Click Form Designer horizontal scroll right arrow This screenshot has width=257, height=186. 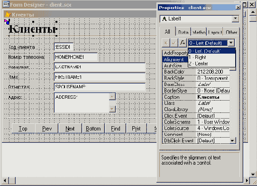pyautogui.click(x=247, y=181)
